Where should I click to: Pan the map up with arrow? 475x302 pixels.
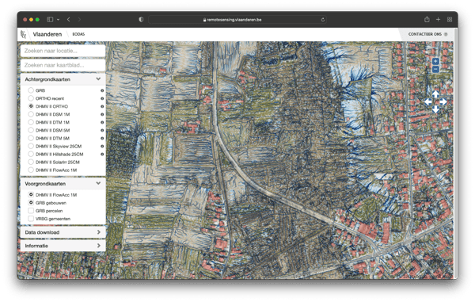tap(435, 94)
